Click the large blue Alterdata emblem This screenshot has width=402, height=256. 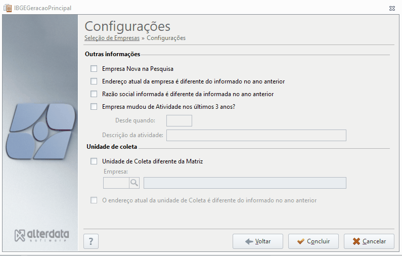(x=40, y=132)
